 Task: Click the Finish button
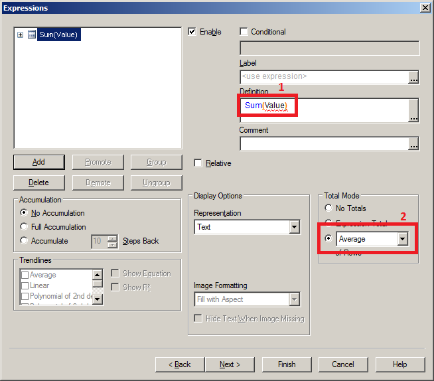coord(287,364)
